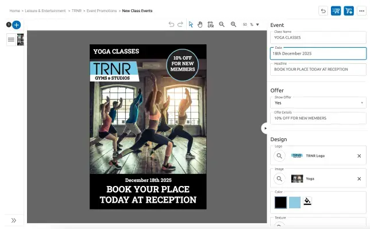Open Leisure & Entertainment breadcrumb
This screenshot has width=370, height=229.
pos(45,11)
